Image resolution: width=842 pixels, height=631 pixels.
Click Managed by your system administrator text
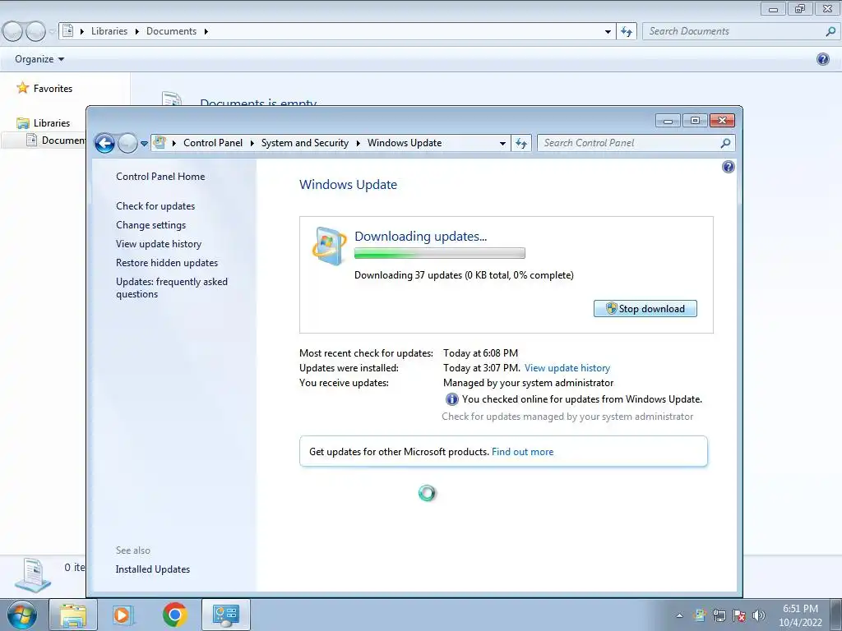[528, 383]
